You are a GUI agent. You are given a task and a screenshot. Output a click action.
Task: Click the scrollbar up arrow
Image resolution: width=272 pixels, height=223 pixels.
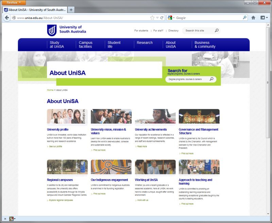(x=268, y=25)
